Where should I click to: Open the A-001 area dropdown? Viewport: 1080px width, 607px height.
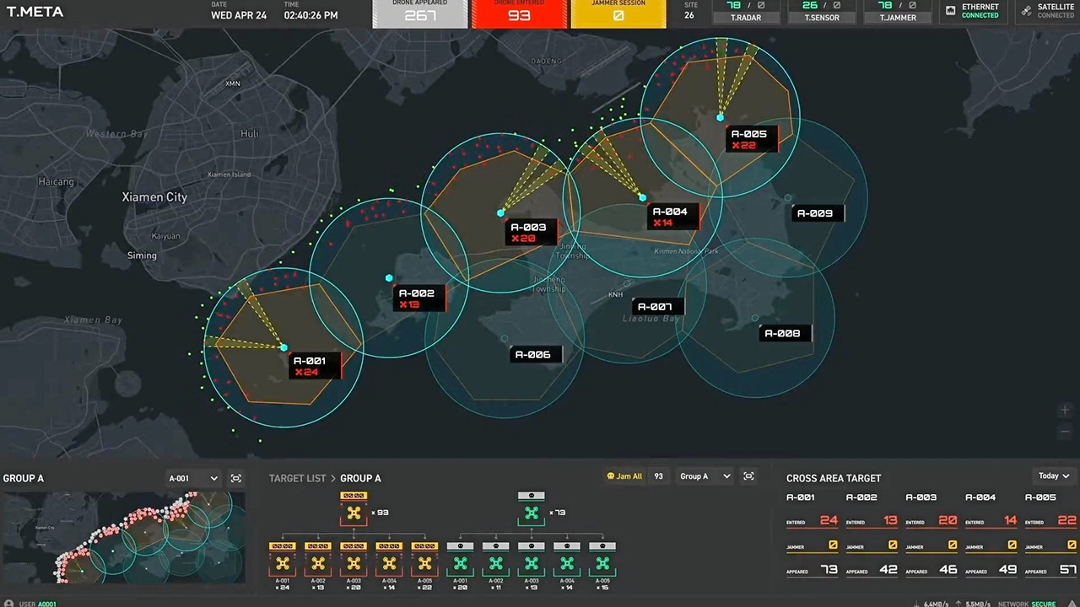tap(193, 478)
